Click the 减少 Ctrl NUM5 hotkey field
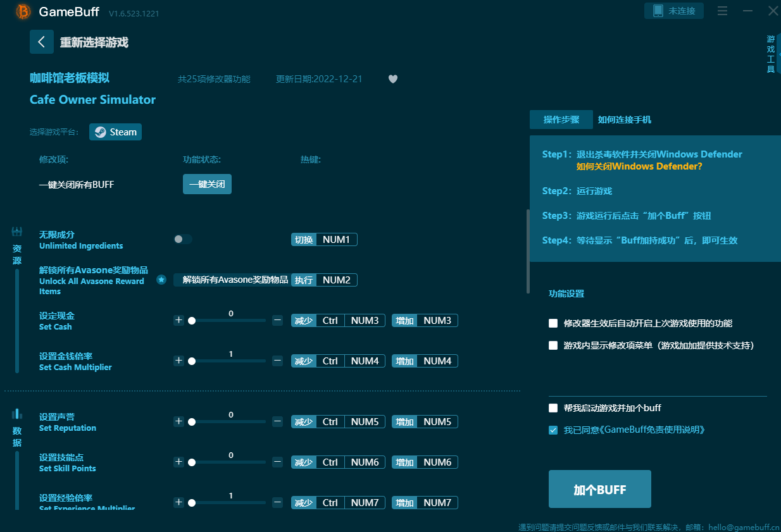The height and width of the screenshot is (532, 781). (339, 422)
